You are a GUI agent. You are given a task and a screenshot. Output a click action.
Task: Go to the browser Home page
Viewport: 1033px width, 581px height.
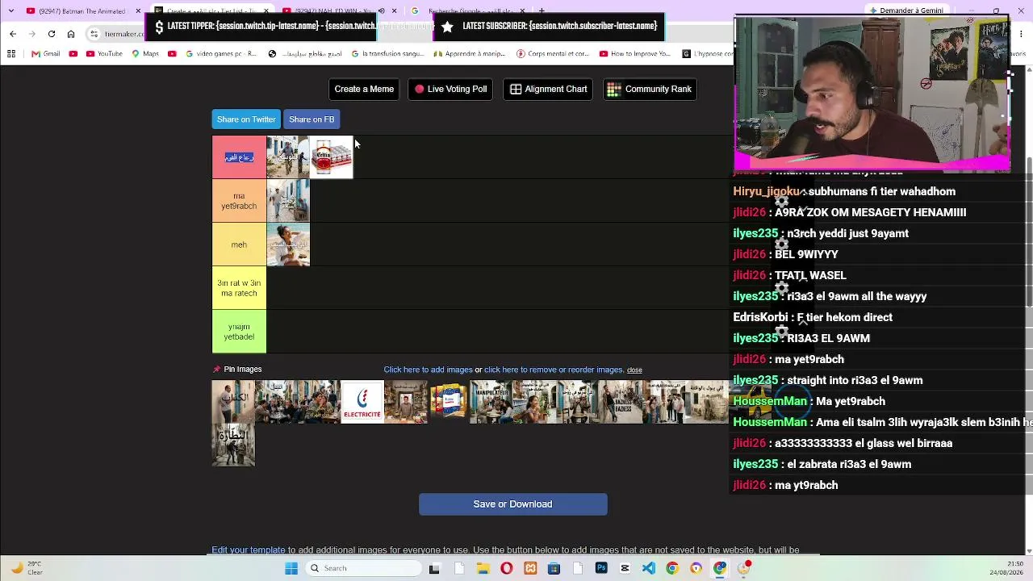click(x=71, y=34)
